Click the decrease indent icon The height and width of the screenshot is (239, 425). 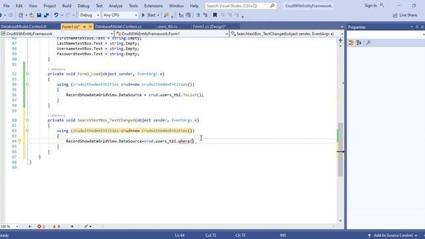pyautogui.click(x=198, y=15)
